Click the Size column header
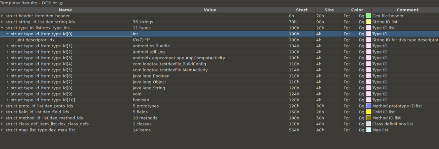 (x=329, y=10)
